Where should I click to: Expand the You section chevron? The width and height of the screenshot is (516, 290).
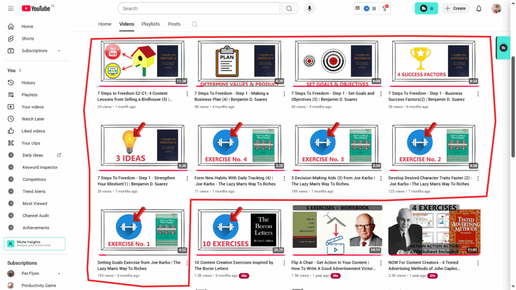coord(20,70)
